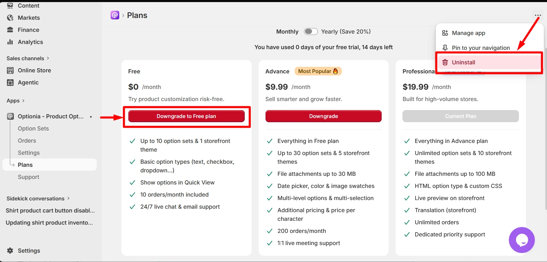Click Downgrade to Free plan button

click(x=186, y=116)
